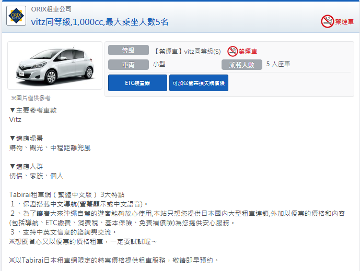Select the Vitz model name text
The width and height of the screenshot is (360, 271).
tap(15, 119)
